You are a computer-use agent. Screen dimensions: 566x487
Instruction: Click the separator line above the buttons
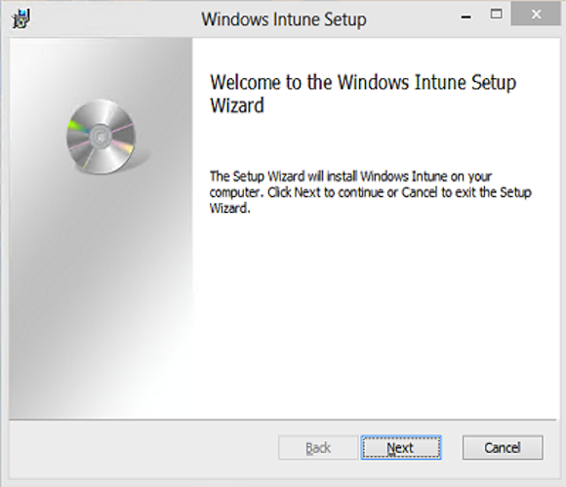click(283, 420)
